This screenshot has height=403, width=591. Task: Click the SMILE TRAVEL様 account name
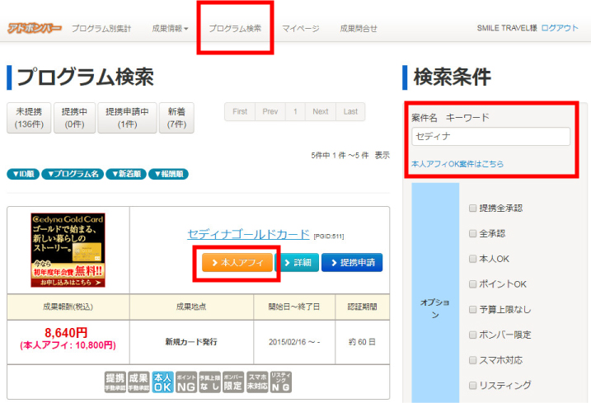[x=507, y=28]
